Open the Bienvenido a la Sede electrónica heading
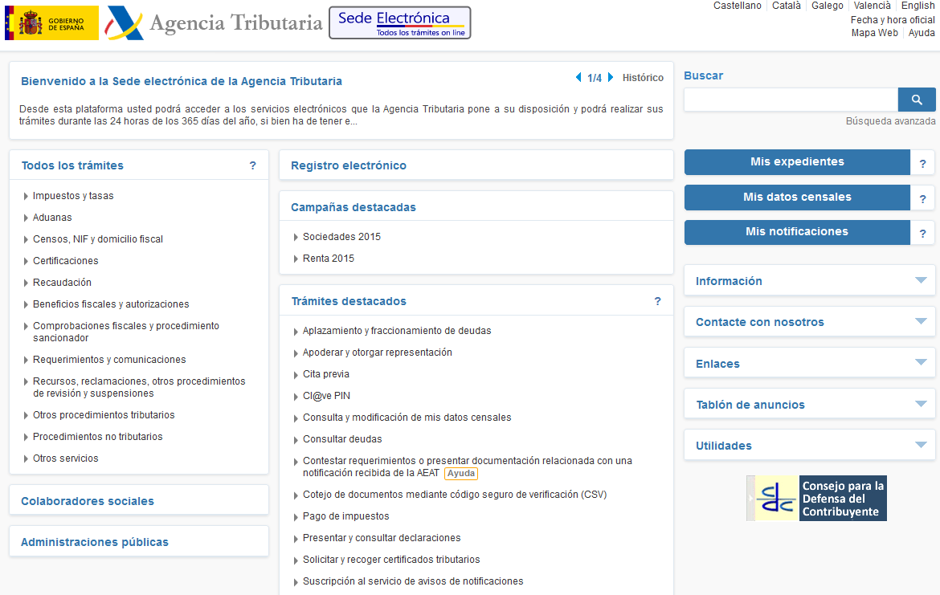Image resolution: width=940 pixels, height=595 pixels. coord(182,81)
